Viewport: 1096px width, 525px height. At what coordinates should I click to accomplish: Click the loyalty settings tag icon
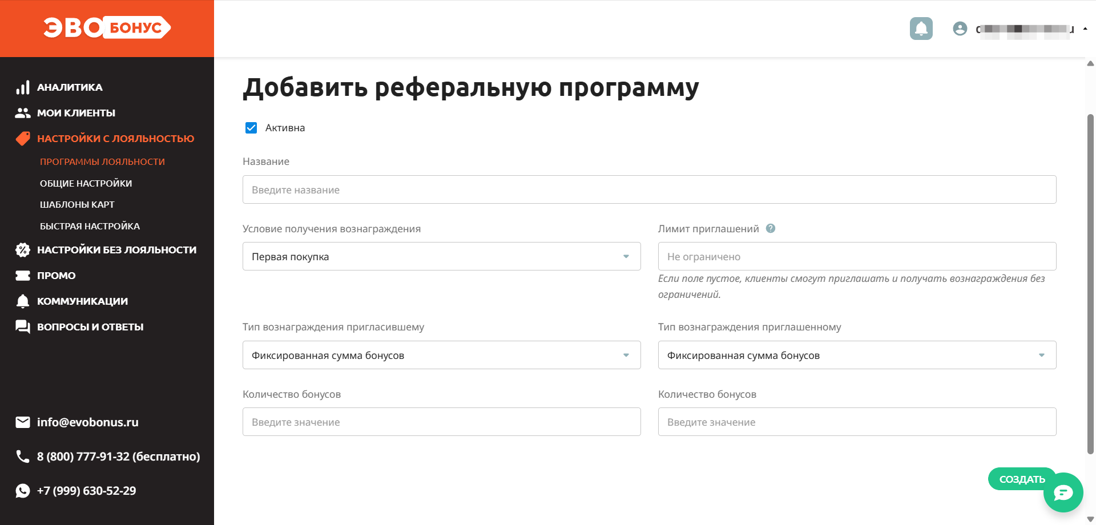click(23, 139)
